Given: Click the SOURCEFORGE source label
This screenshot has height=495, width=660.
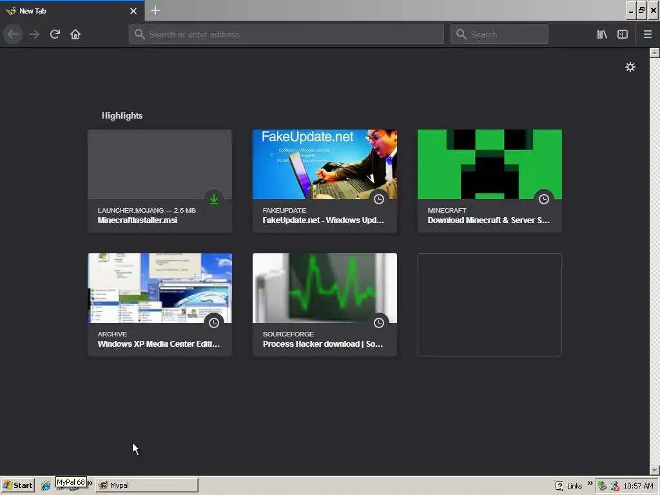Looking at the screenshot, I should click(x=288, y=334).
